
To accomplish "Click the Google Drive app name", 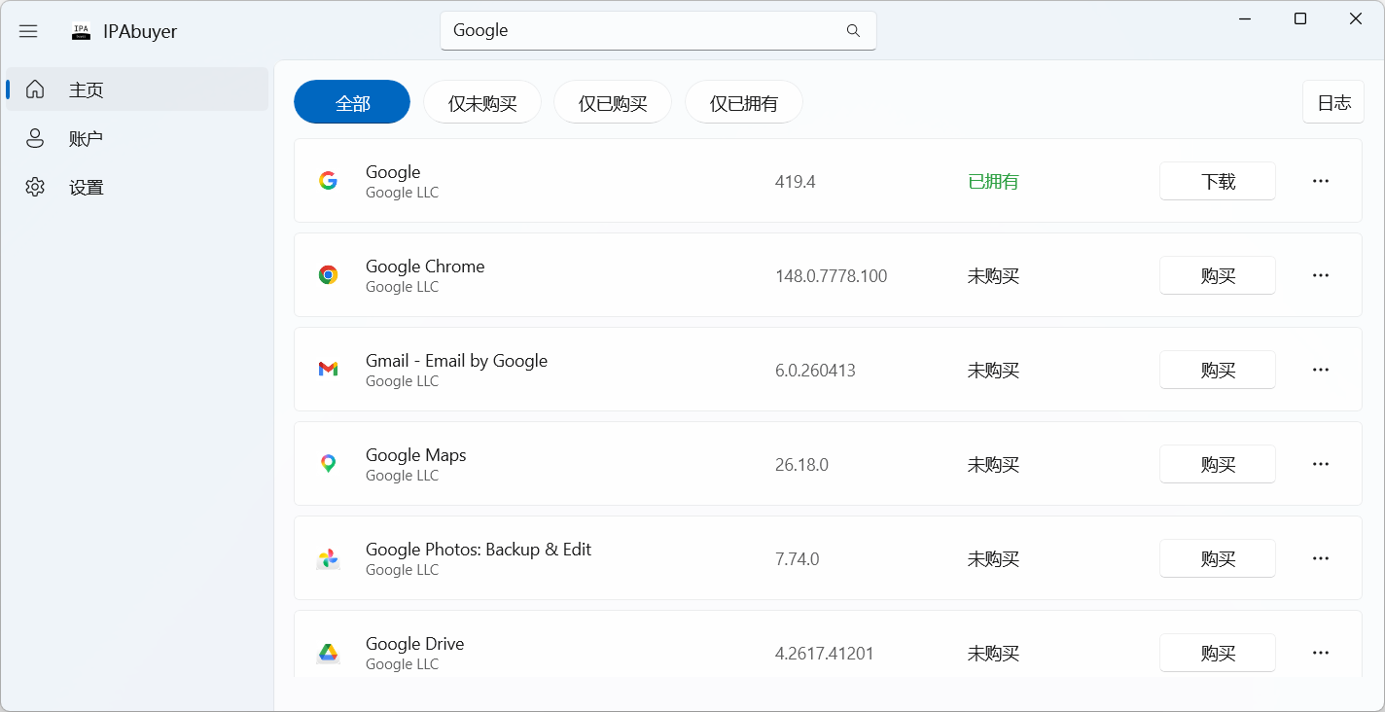I will tap(415, 644).
